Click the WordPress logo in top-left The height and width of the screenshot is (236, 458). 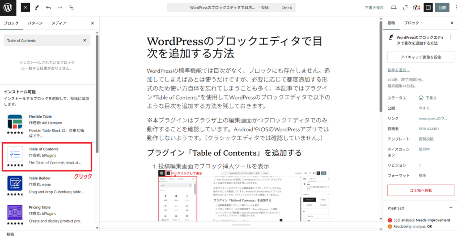tap(8, 8)
